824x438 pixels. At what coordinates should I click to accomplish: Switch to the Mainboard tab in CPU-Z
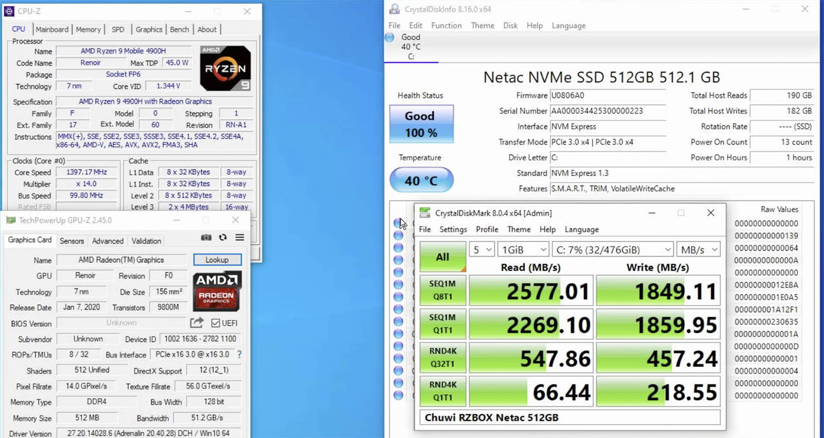[52, 29]
